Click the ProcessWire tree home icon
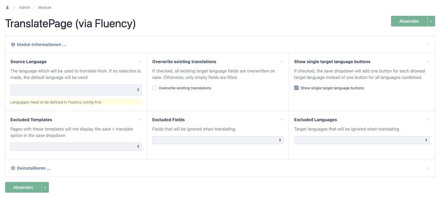Viewport: 441px width, 198px height. click(x=7, y=7)
